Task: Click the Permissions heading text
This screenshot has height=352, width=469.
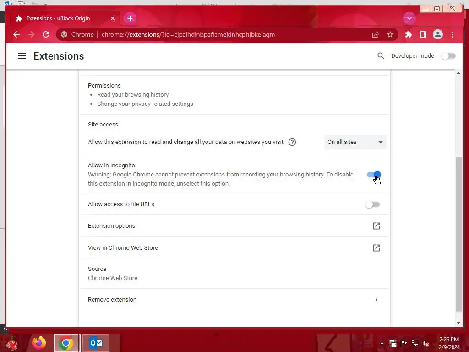Action: [104, 86]
